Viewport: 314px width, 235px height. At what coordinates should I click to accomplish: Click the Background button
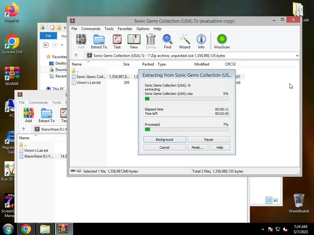(x=165, y=139)
